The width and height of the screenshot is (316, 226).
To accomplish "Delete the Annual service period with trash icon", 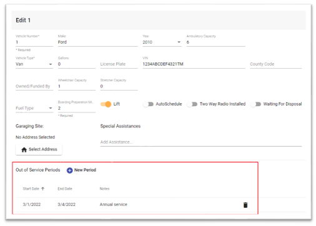I will pyautogui.click(x=245, y=205).
